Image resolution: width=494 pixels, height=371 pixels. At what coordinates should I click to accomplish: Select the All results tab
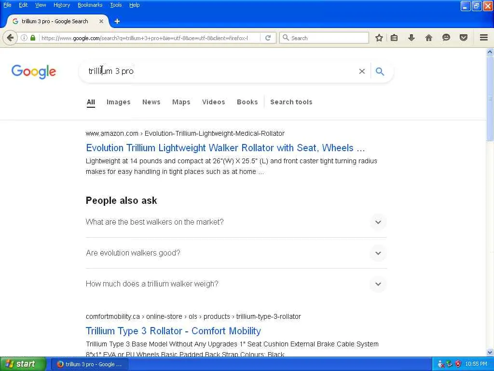(91, 102)
